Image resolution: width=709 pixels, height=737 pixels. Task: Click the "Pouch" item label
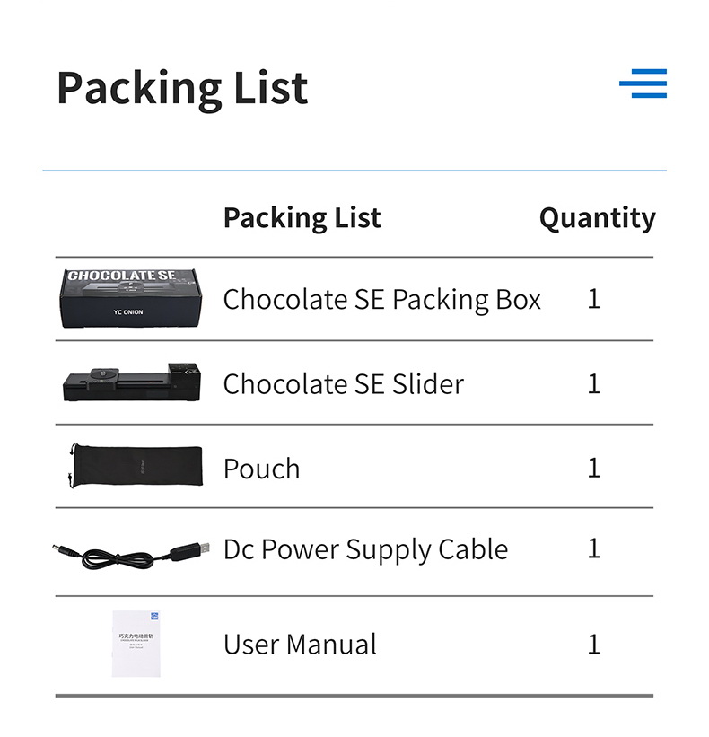(x=261, y=469)
